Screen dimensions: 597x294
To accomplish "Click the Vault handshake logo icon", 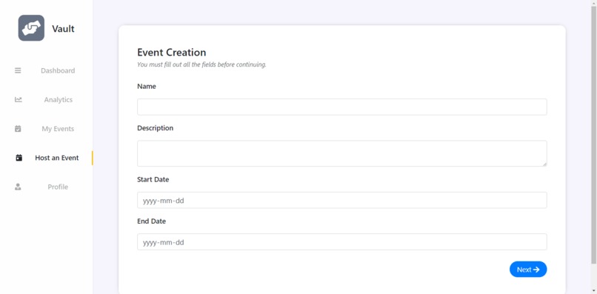I will [x=31, y=28].
